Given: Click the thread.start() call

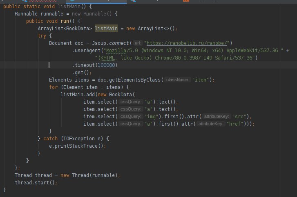Looking at the screenshot, I should [x=35, y=183].
